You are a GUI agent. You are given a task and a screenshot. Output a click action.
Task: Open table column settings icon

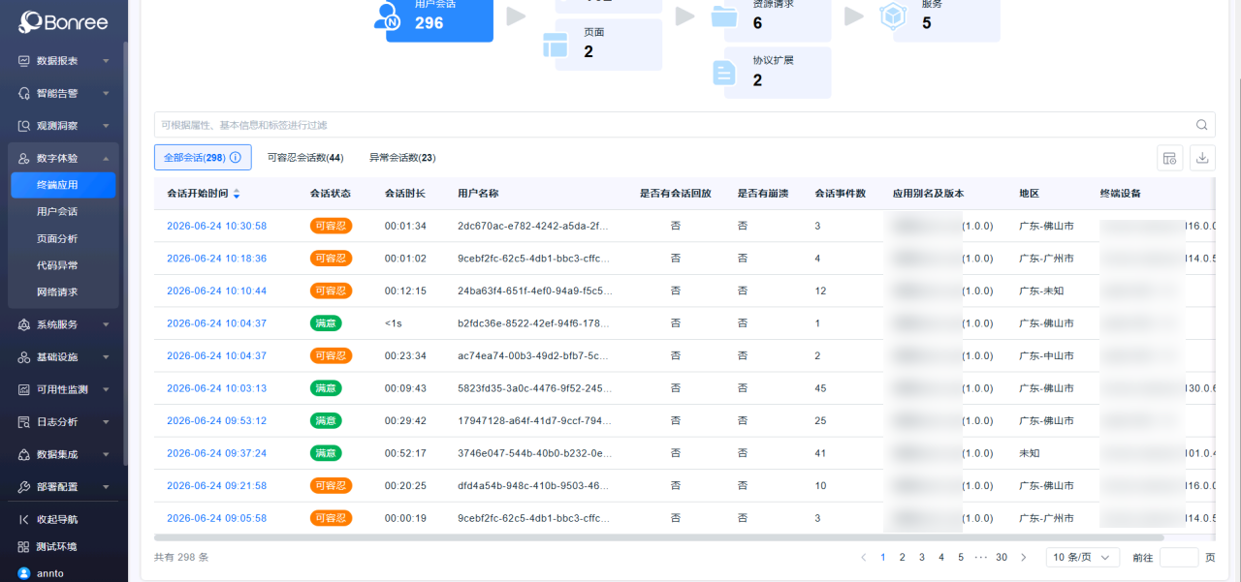coord(1170,158)
